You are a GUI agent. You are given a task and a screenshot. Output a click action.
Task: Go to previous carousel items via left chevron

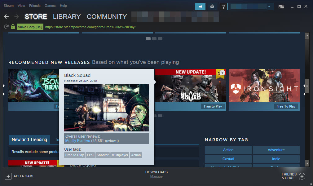pyautogui.click(x=4, y=86)
